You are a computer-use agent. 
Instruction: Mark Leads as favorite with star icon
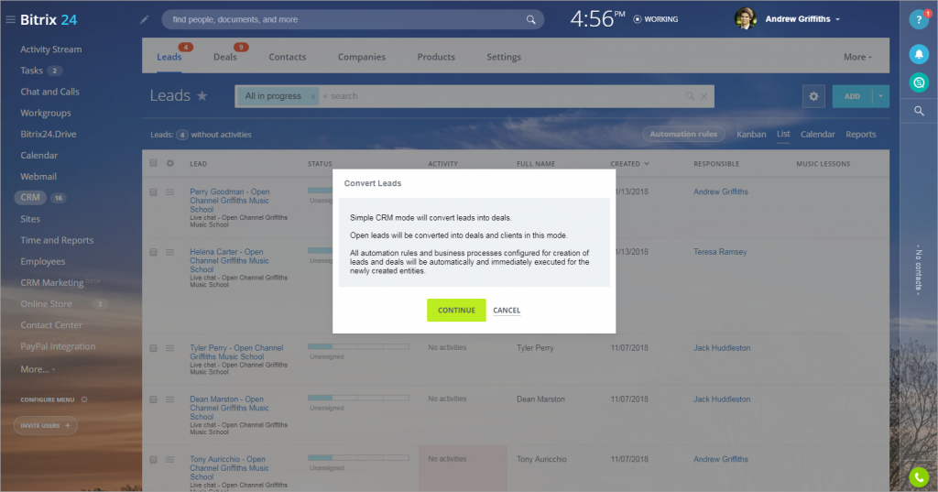(202, 96)
